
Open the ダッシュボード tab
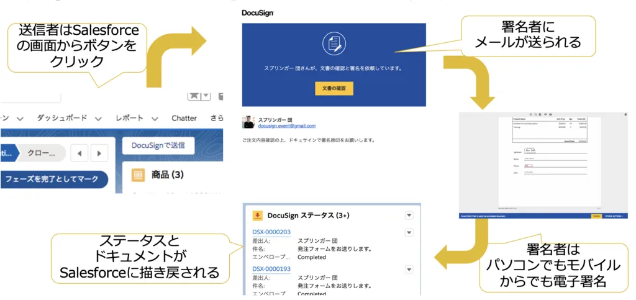pos(61,118)
